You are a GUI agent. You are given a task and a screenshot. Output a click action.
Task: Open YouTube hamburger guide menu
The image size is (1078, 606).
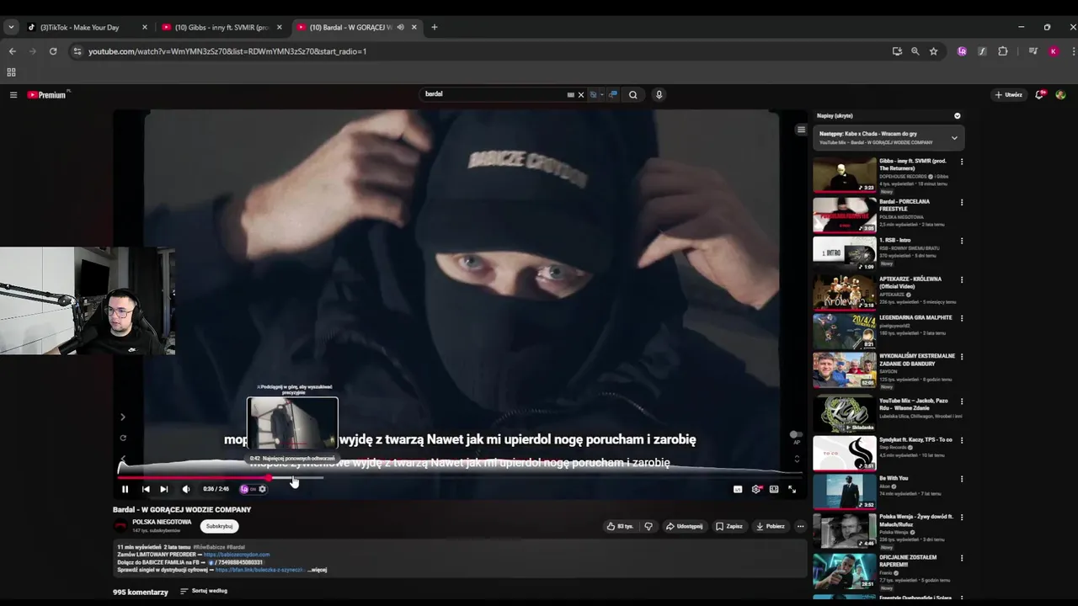click(13, 95)
